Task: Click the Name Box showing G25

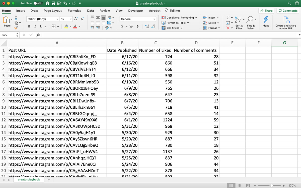Action: pos(8,35)
